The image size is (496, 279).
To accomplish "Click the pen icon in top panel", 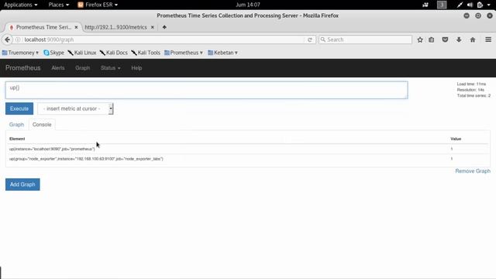I will coord(460,5).
